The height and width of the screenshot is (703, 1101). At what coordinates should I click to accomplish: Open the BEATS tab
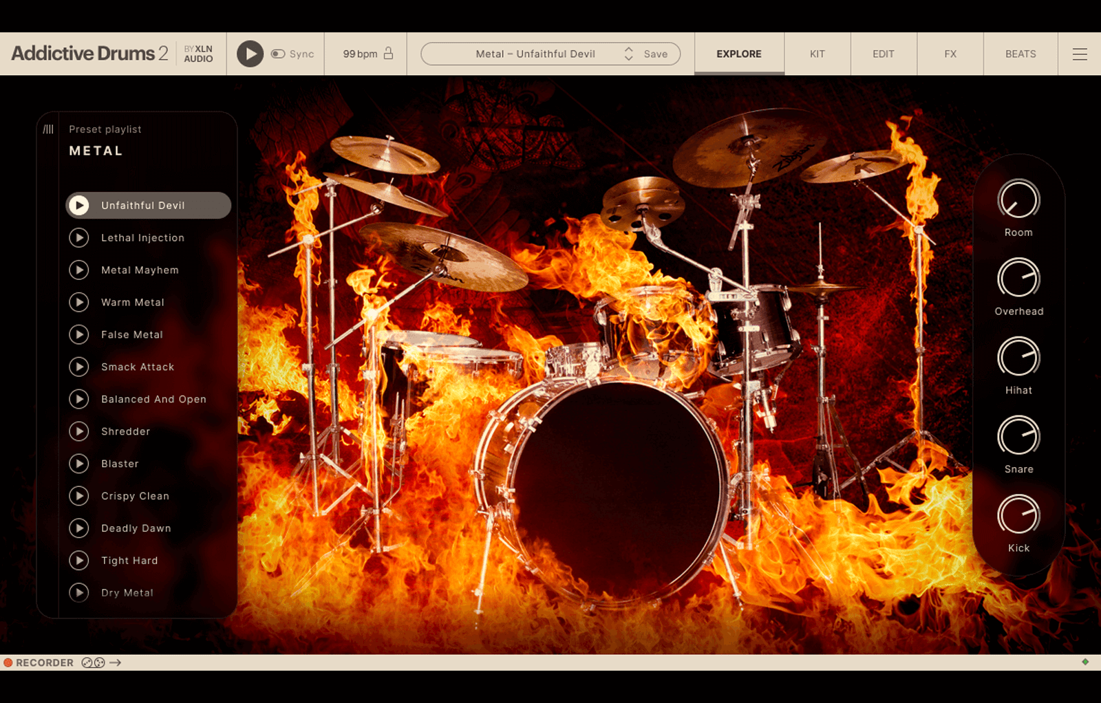click(1020, 54)
